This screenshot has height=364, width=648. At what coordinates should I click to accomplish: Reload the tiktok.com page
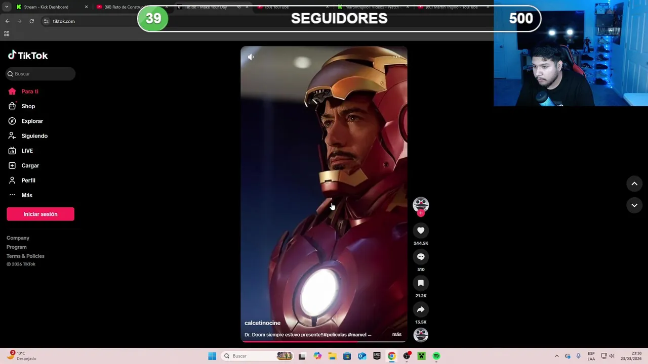pos(31,21)
